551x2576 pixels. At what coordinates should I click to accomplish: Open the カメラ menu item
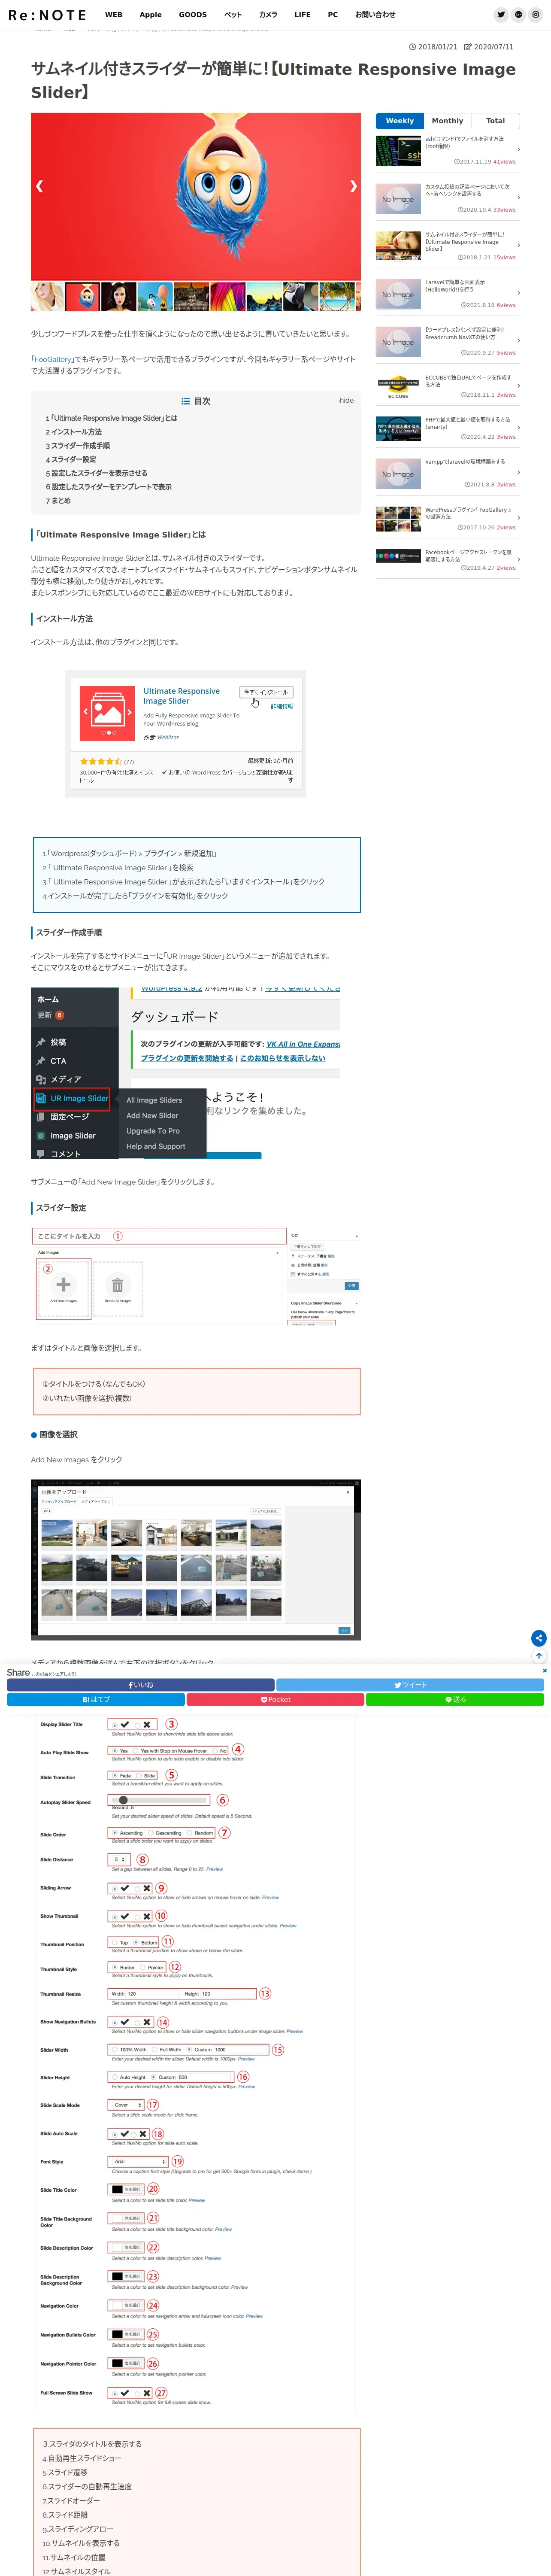(268, 15)
